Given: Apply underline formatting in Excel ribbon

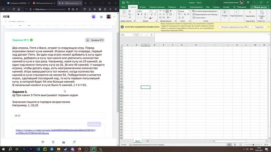Looking at the screenshot, I should [145, 14].
